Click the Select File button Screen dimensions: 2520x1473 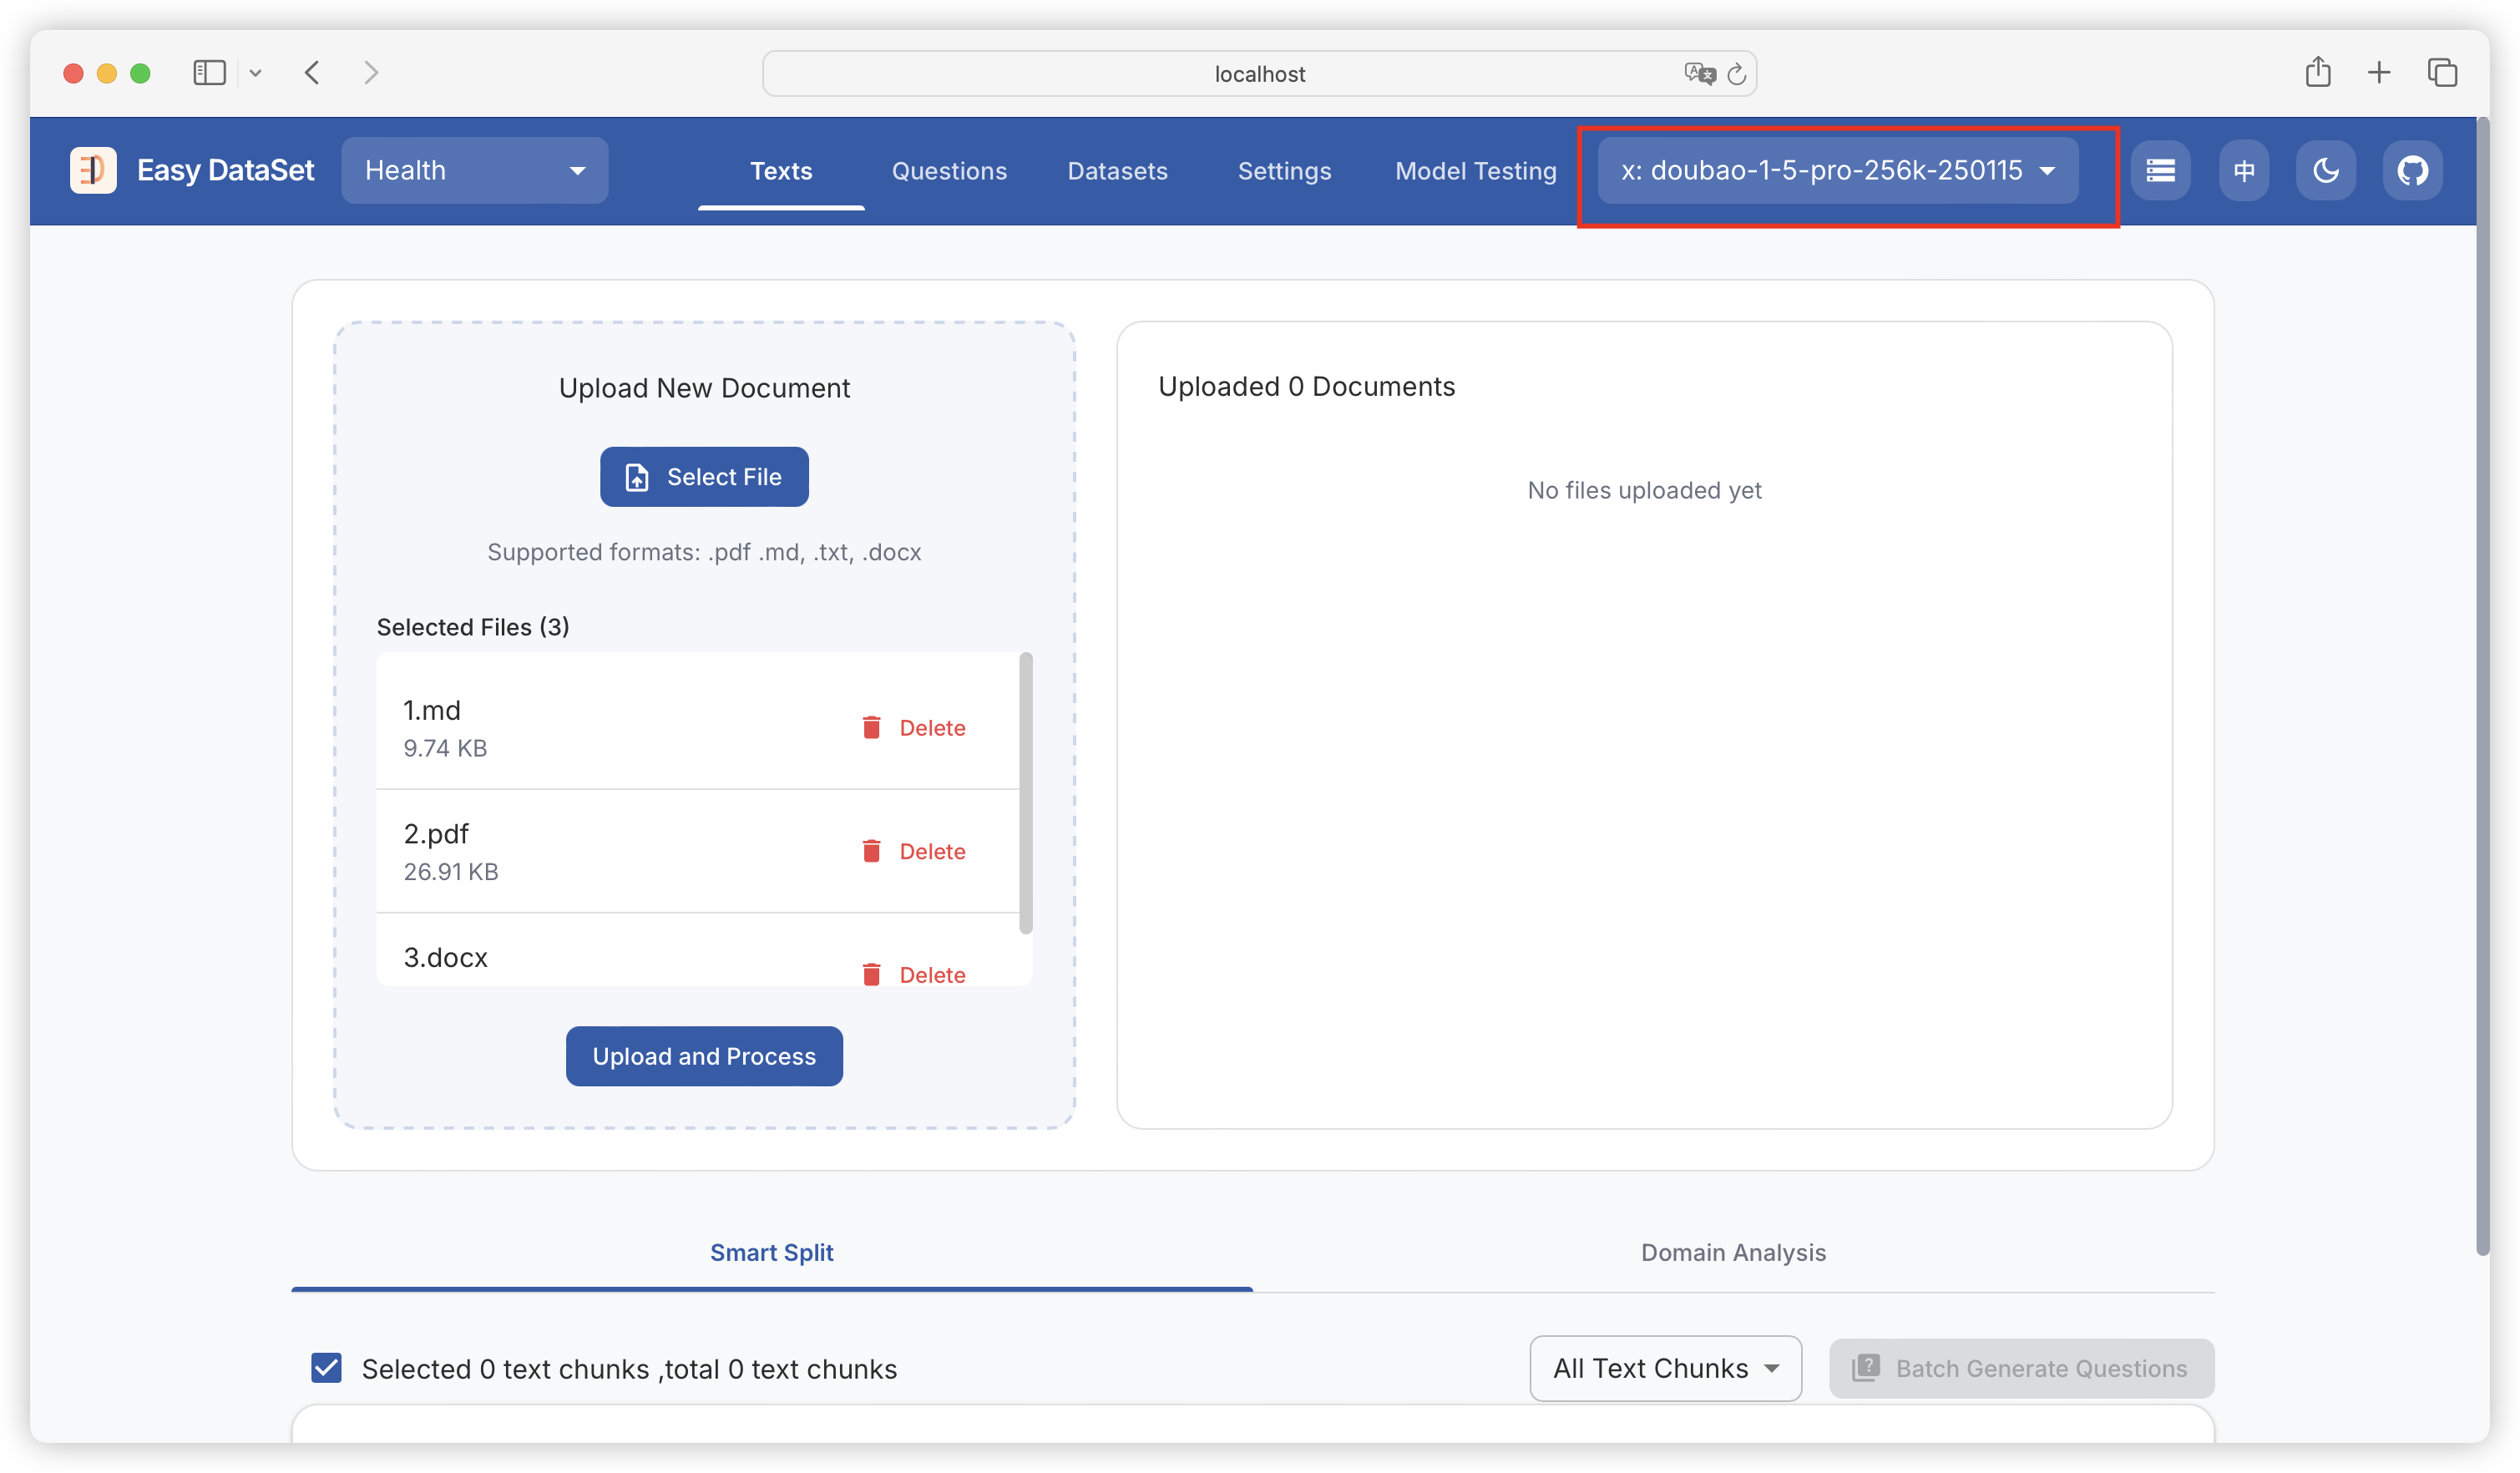pyautogui.click(x=703, y=477)
